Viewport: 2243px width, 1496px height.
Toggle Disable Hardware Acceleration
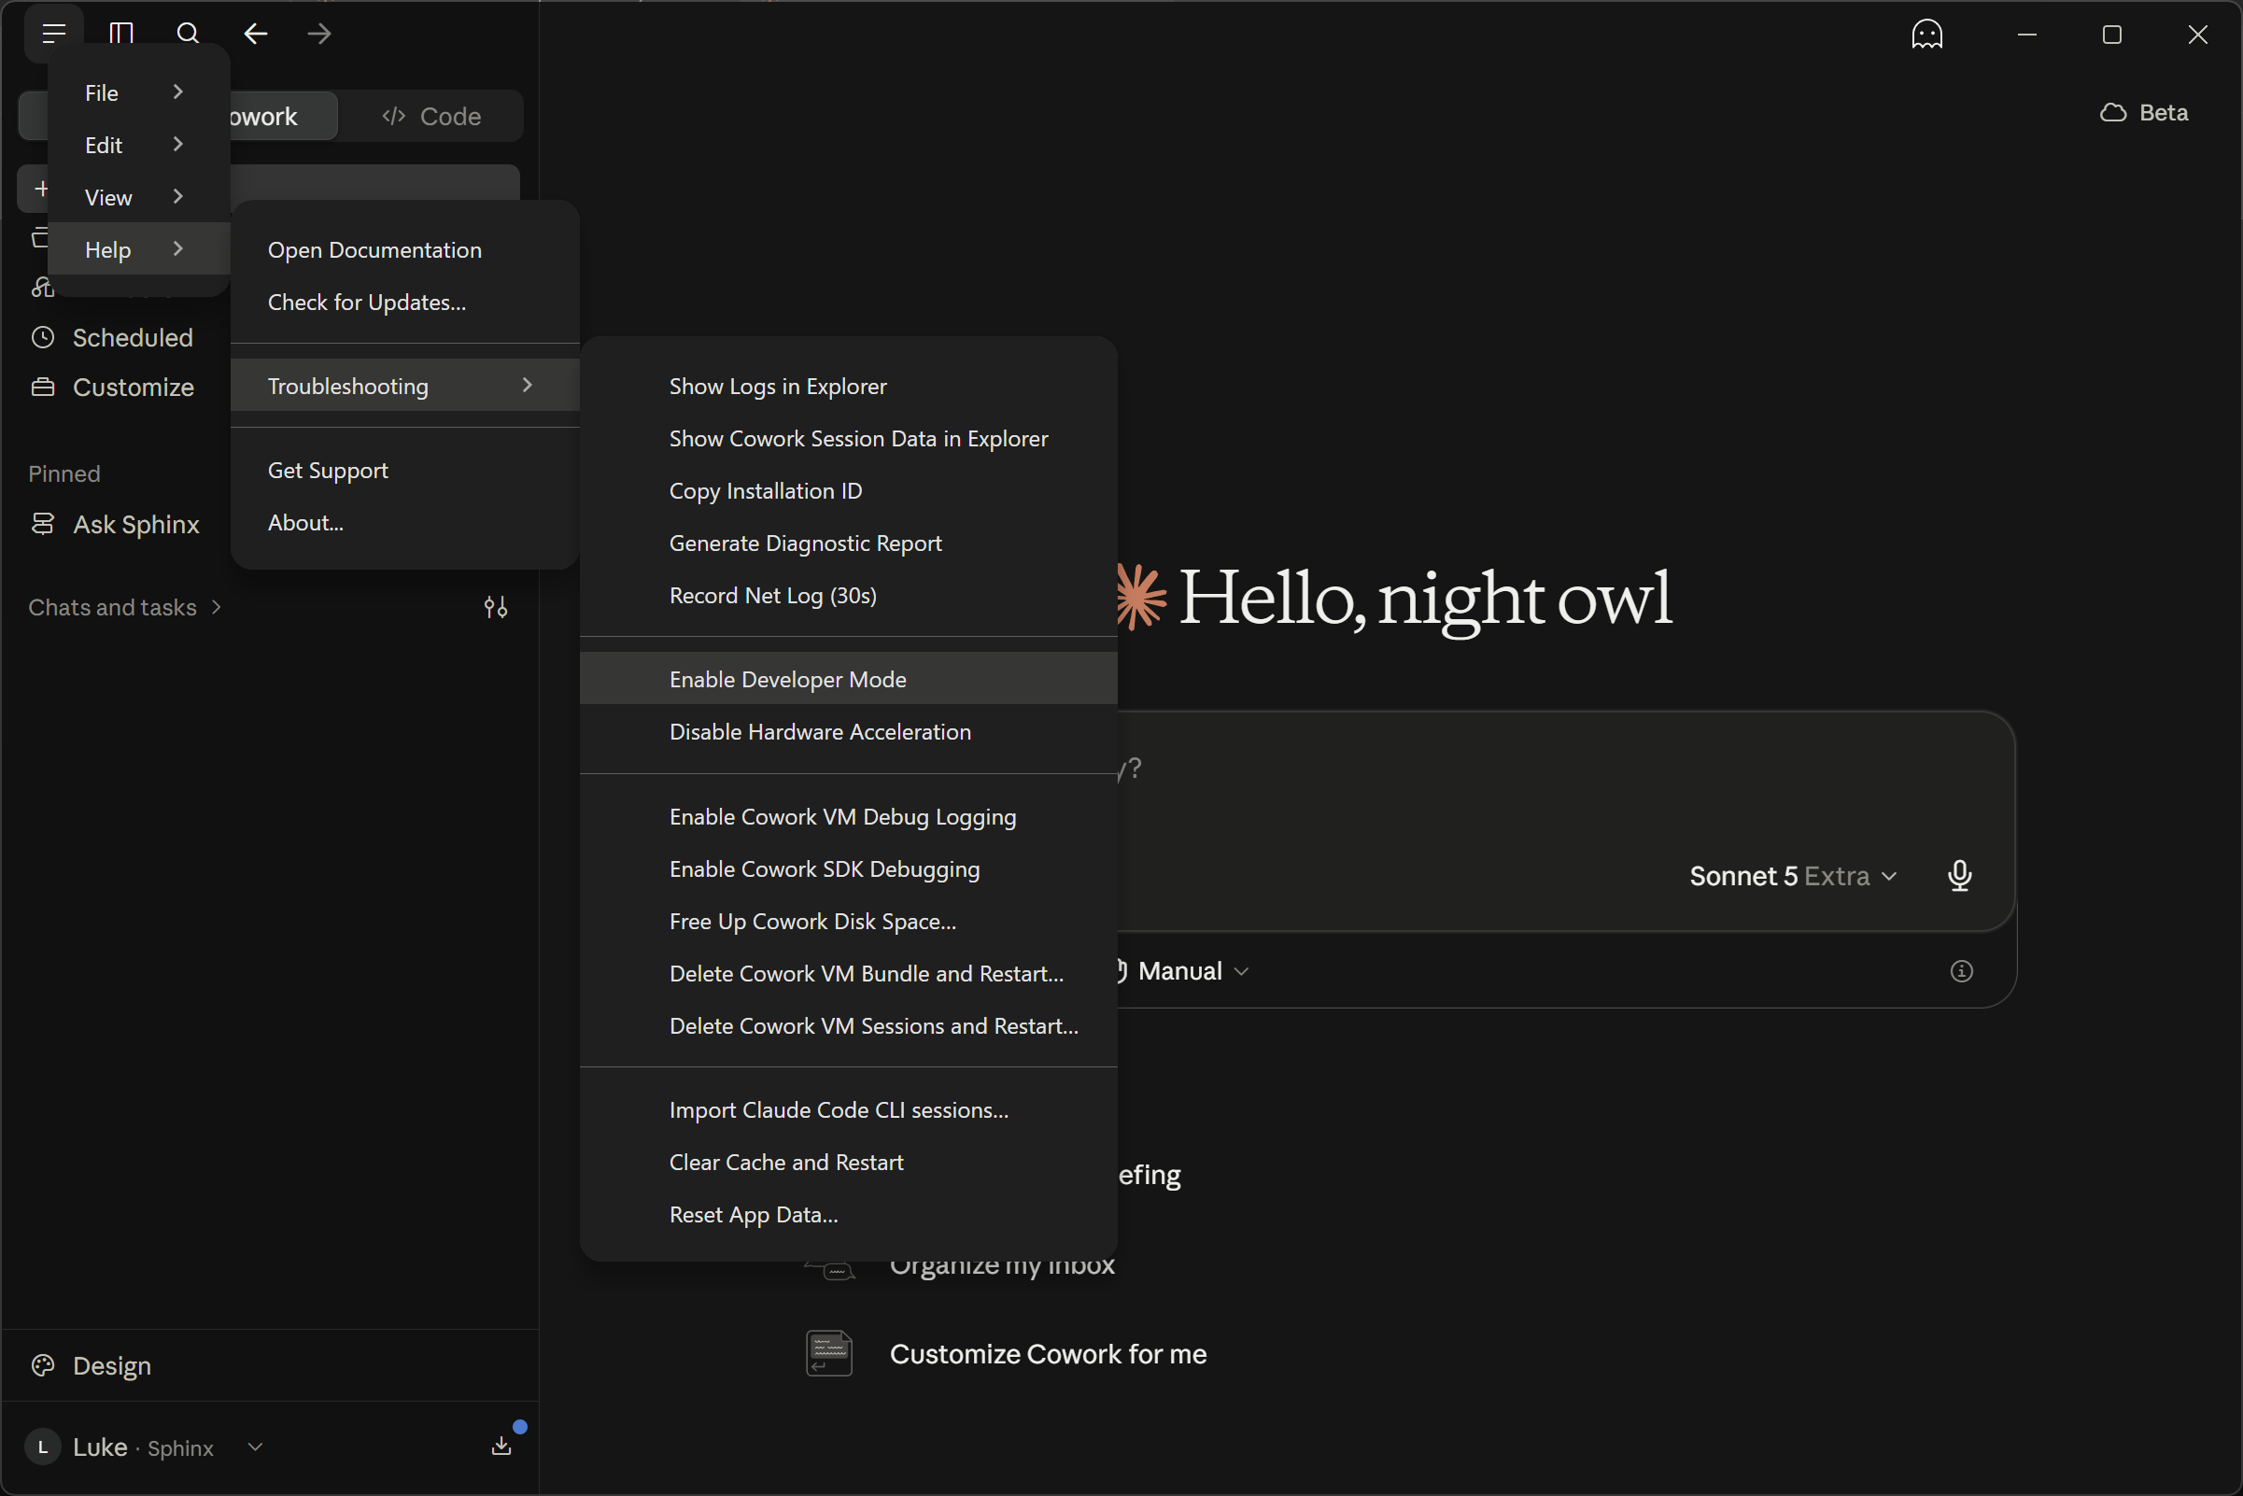848,732
